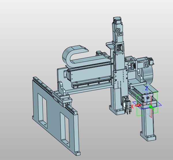Viewport: 173px width, 160px height.
Task: Select the front support leg base flange
Action: [x=148, y=136]
